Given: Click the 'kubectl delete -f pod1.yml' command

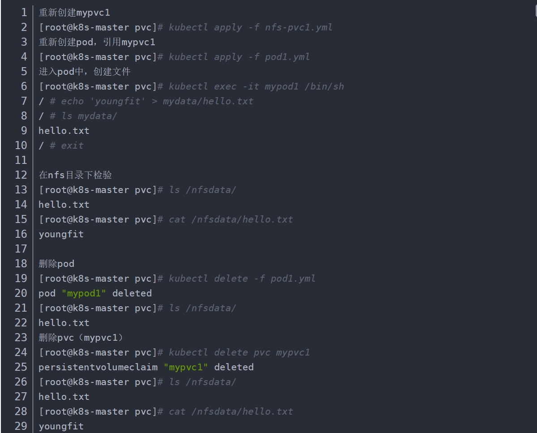Looking at the screenshot, I should coord(242,279).
